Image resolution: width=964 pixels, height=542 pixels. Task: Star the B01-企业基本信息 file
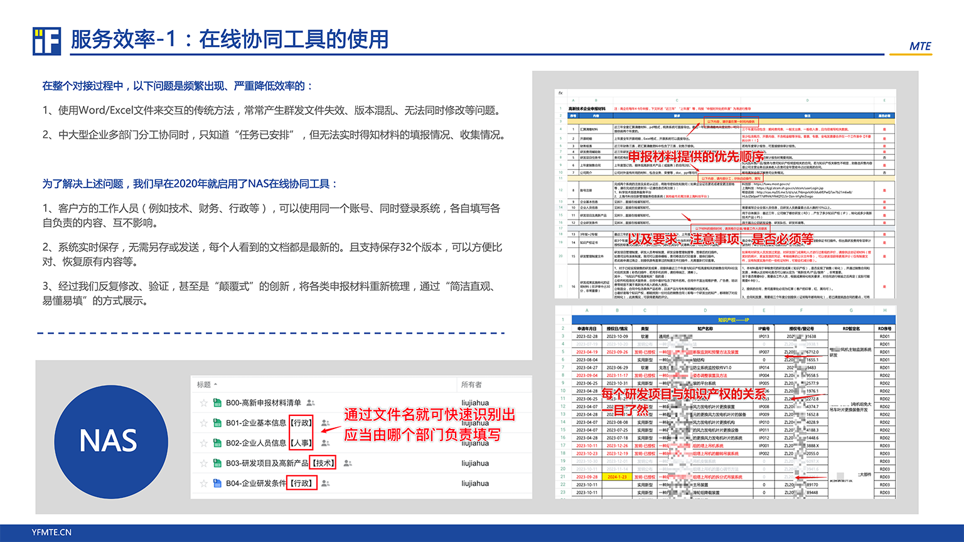click(x=203, y=423)
